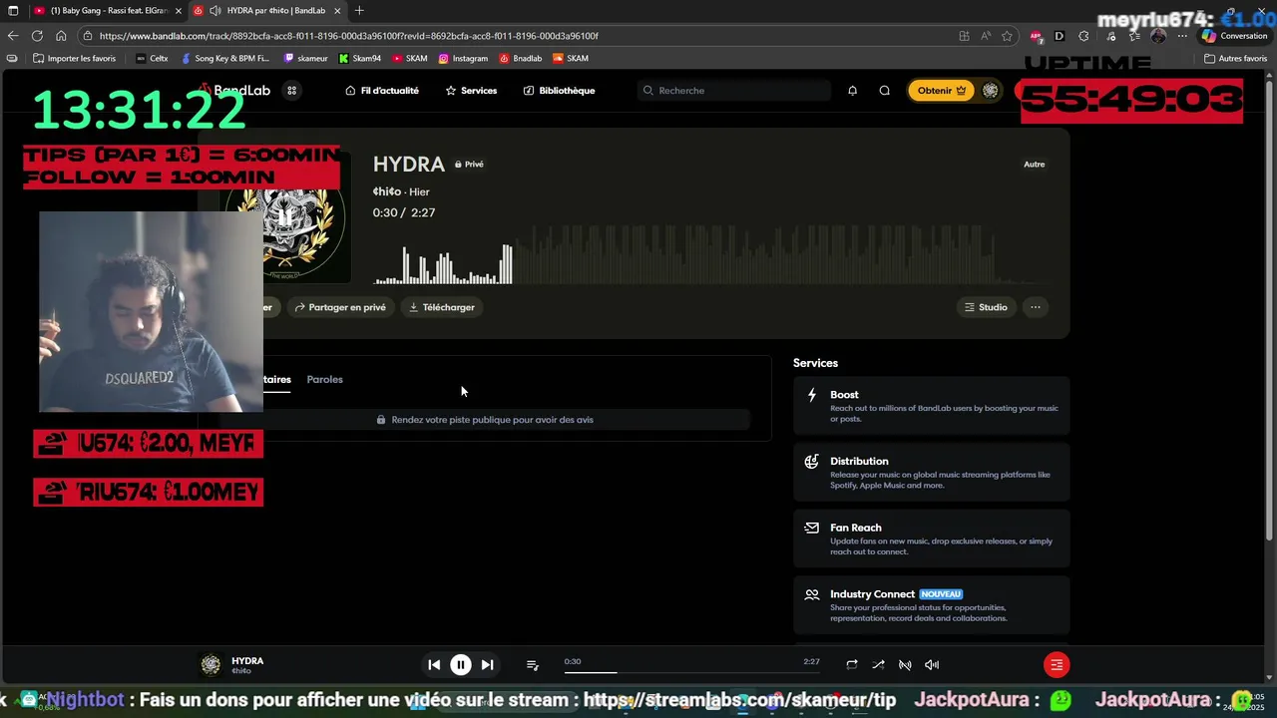Toggle repeat in the bottom player

[852, 665]
